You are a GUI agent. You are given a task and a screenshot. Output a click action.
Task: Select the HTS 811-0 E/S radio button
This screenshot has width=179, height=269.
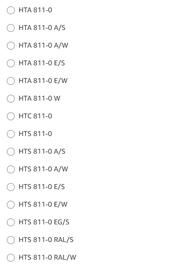point(11,187)
